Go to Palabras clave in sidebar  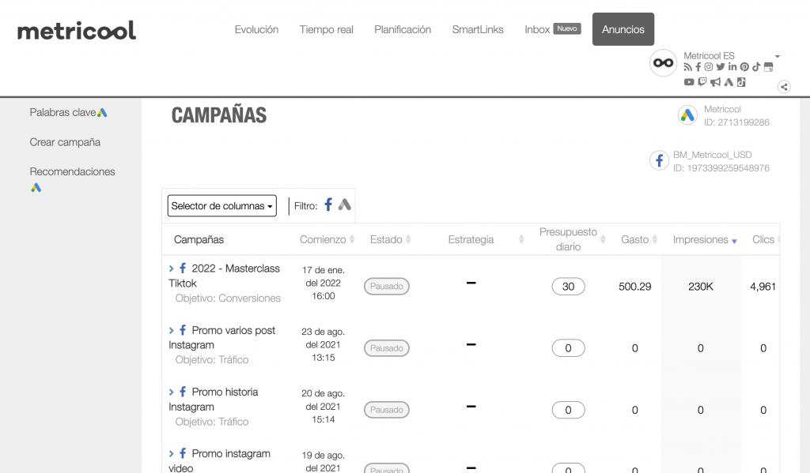[x=62, y=112]
